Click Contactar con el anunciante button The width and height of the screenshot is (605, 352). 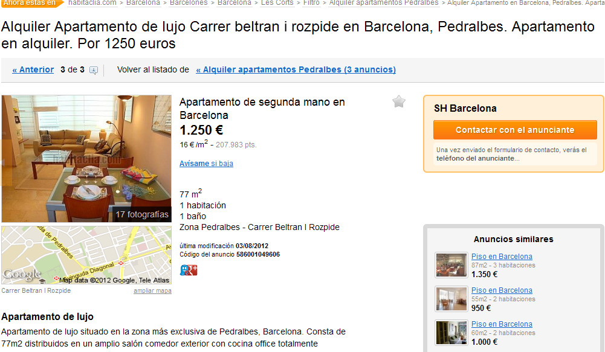(x=515, y=130)
